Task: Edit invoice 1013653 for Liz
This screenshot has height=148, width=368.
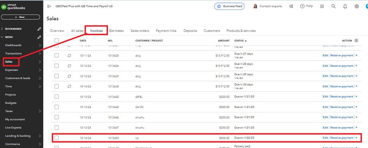Action: pos(325,138)
